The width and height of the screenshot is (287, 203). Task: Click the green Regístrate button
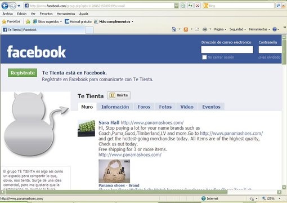pyautogui.click(x=23, y=73)
